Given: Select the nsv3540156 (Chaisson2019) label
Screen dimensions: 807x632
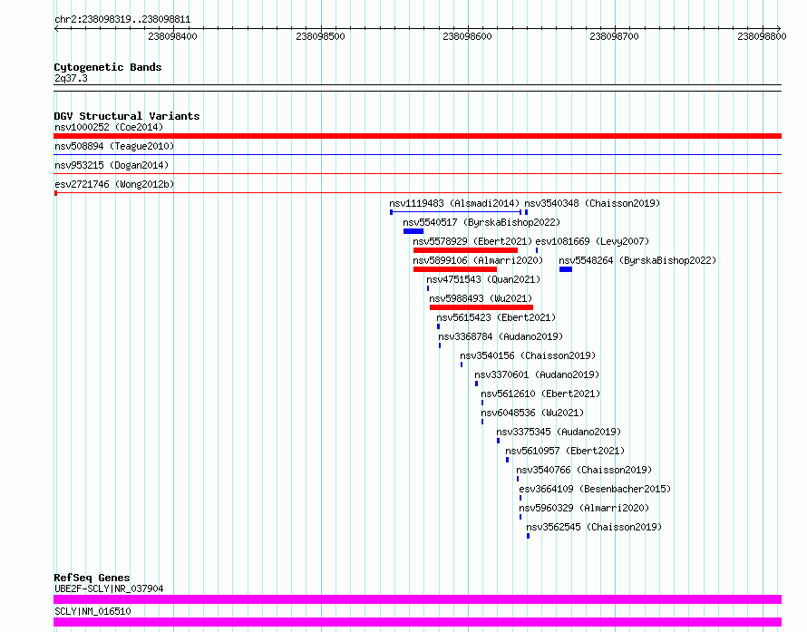Looking at the screenshot, I should tap(528, 355).
